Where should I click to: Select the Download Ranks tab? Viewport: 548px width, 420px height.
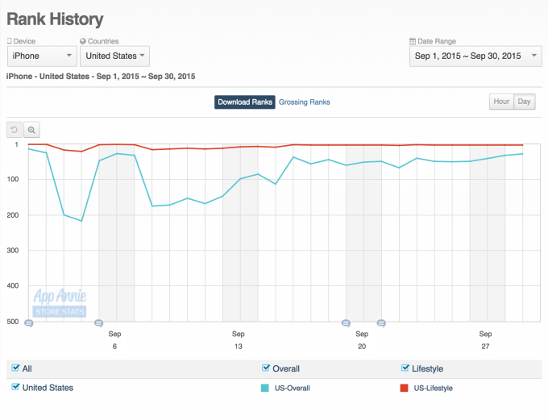(x=245, y=102)
